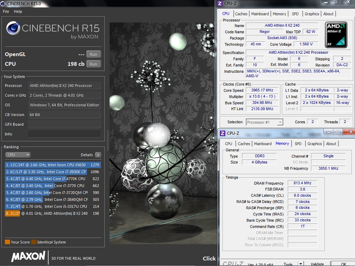Click the Processor name field in Cinebench
Viewport: 355px width, 266px height.
[x=64, y=86]
